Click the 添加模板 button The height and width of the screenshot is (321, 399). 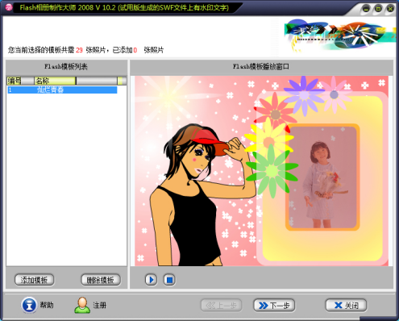34,280
